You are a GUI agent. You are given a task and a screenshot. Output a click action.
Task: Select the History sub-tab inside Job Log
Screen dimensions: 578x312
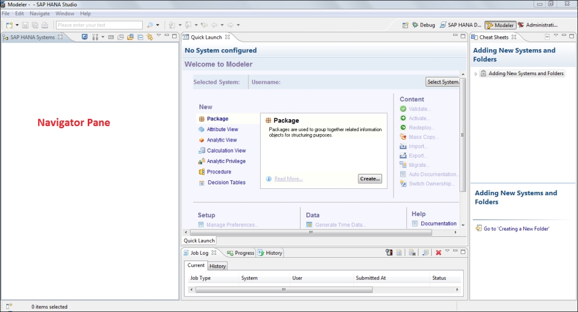point(217,266)
